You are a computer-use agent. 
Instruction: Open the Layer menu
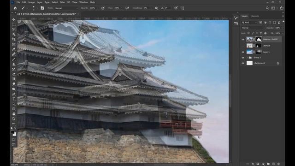[40, 2]
